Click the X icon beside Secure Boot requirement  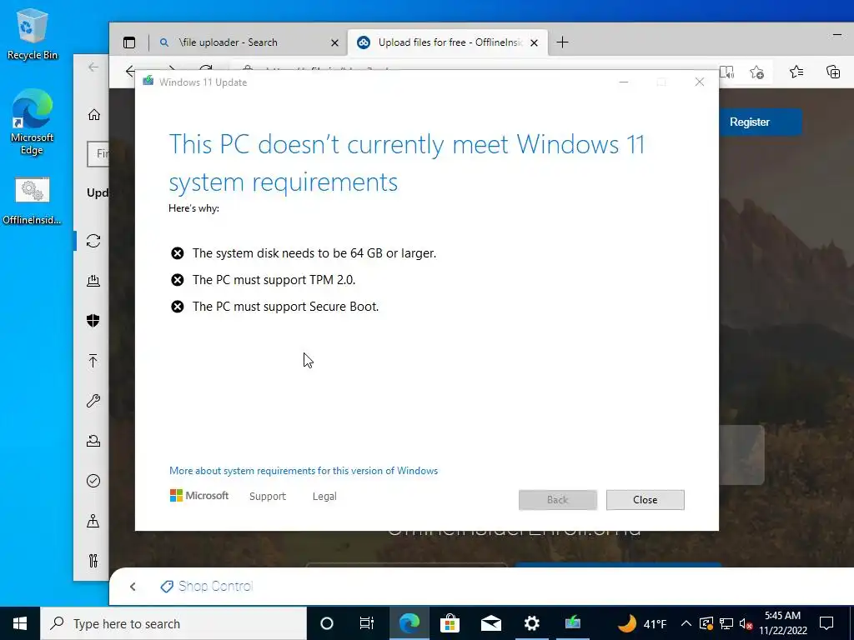pyautogui.click(x=177, y=307)
